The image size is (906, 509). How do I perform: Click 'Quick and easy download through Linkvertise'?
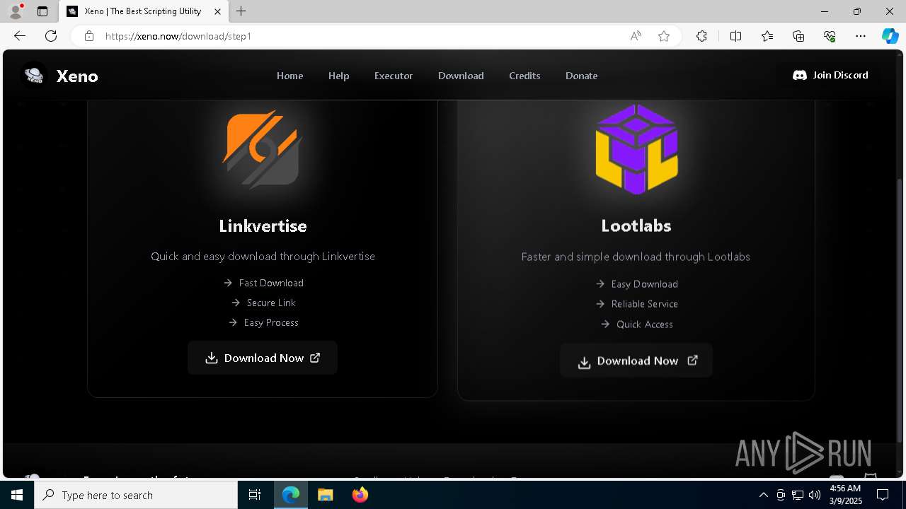[x=263, y=256]
